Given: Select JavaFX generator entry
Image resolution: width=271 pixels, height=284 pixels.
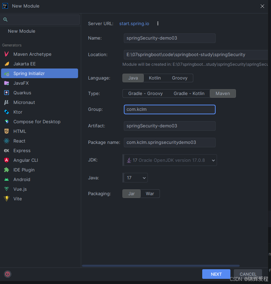Looking at the screenshot, I should click(40, 83).
